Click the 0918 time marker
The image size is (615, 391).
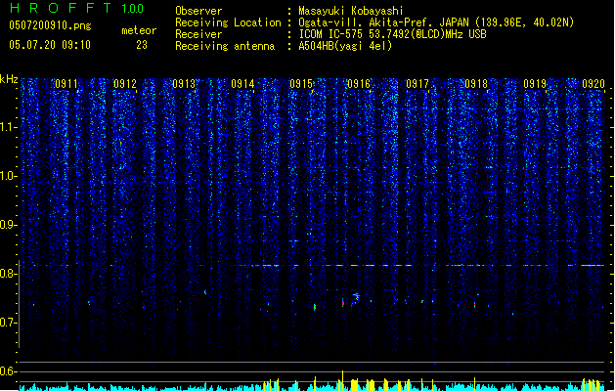tap(476, 84)
